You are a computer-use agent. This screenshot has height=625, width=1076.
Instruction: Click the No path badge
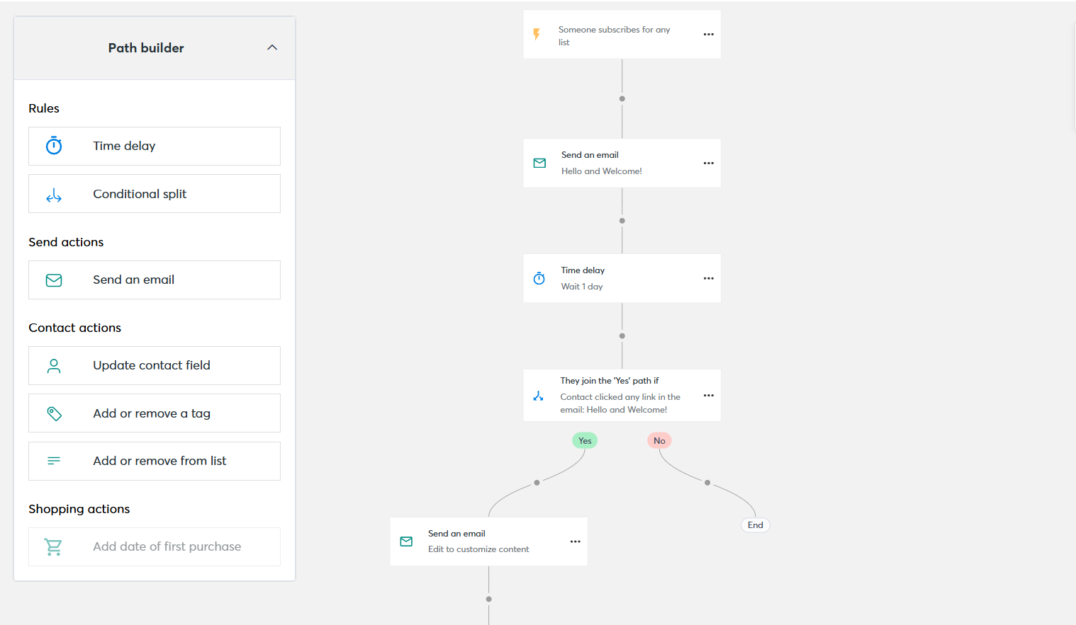(659, 440)
